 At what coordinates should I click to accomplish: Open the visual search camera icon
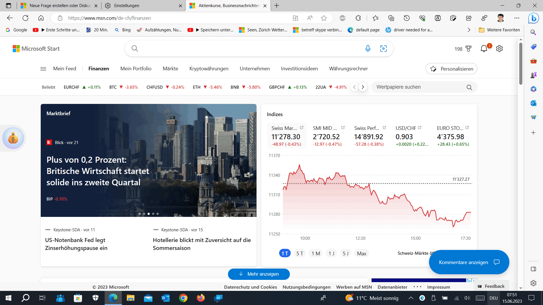point(383,49)
